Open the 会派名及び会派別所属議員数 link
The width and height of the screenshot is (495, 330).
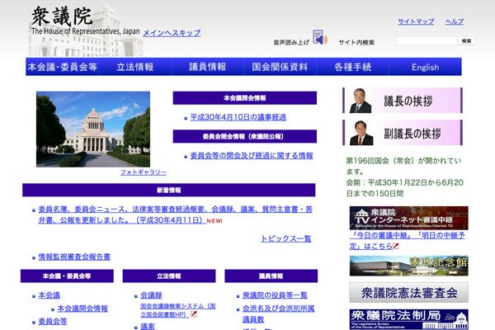[x=279, y=313]
